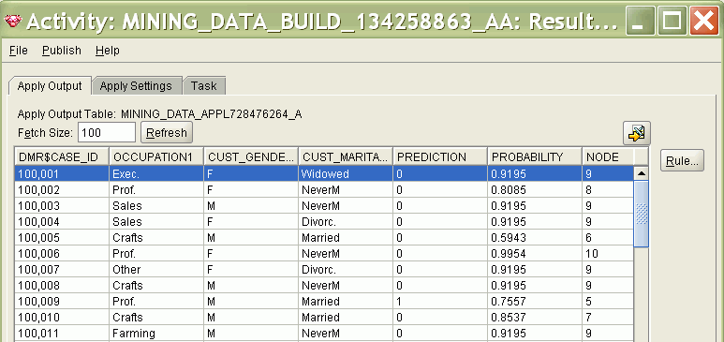Switch to the Apply Settings tab
The height and width of the screenshot is (342, 724).
coord(136,86)
